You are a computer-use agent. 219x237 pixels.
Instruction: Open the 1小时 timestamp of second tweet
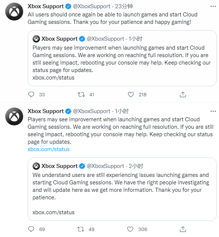pyautogui.click(x=122, y=111)
